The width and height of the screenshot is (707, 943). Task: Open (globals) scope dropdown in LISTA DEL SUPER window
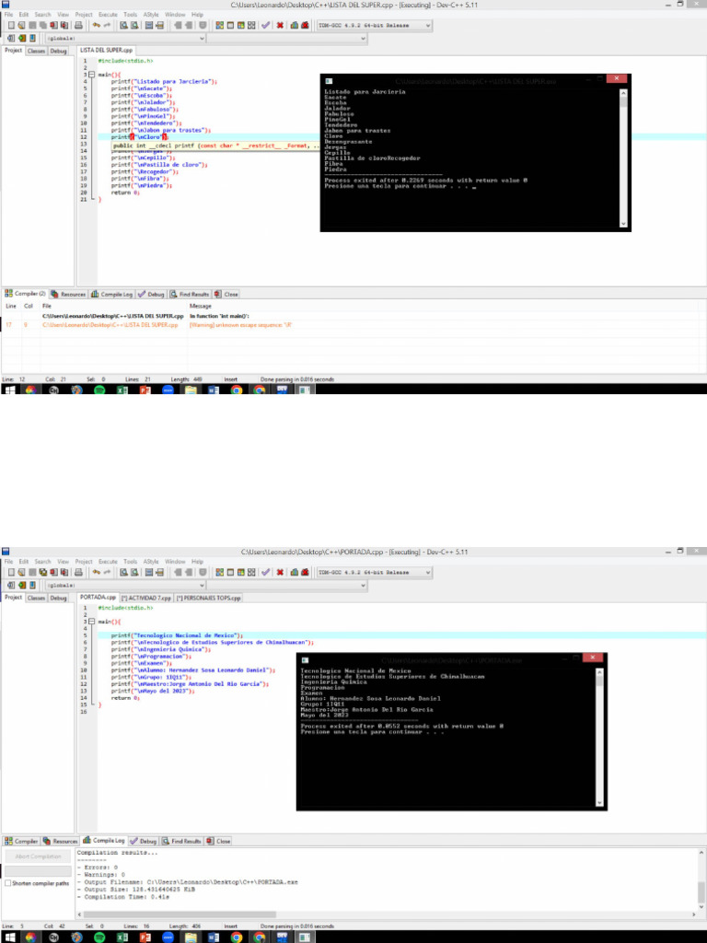pyautogui.click(x=202, y=38)
